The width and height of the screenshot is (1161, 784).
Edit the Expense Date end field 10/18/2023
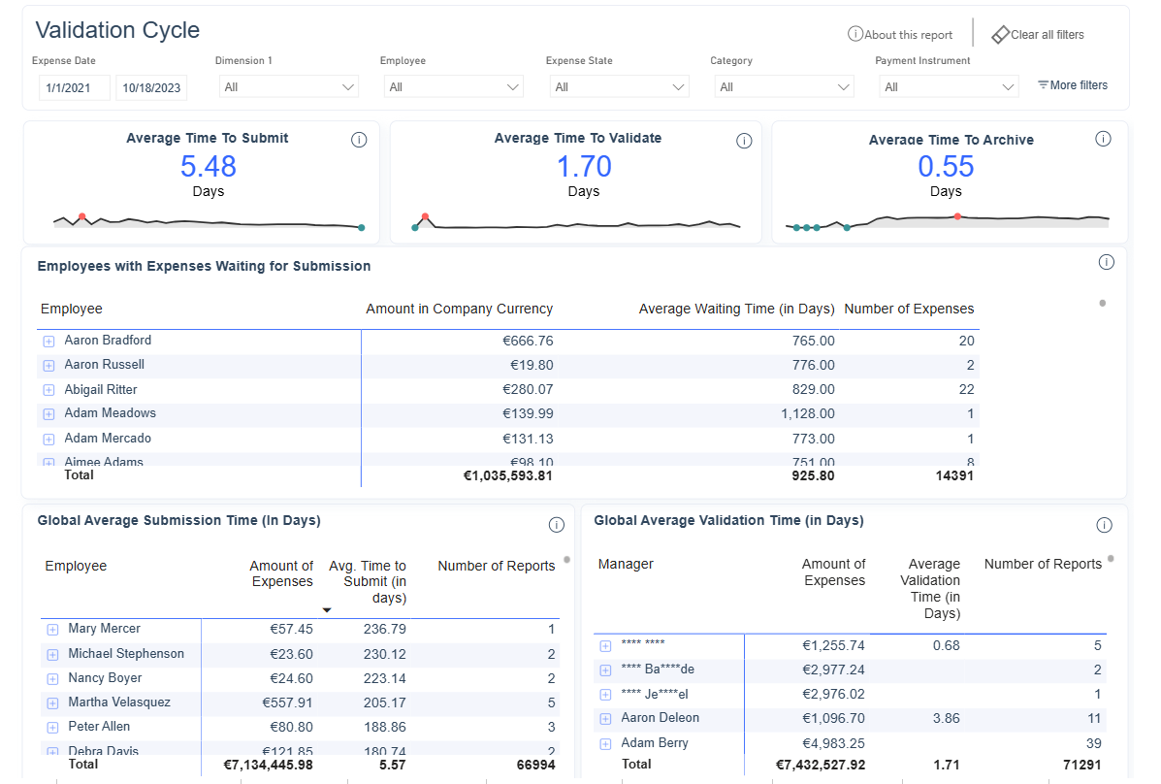151,87
